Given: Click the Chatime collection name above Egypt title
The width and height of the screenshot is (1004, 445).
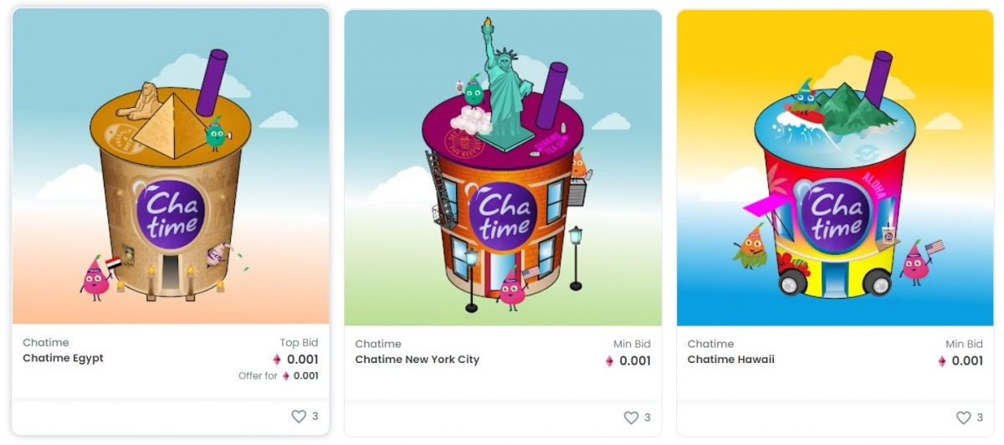Looking at the screenshot, I should click(x=46, y=342).
